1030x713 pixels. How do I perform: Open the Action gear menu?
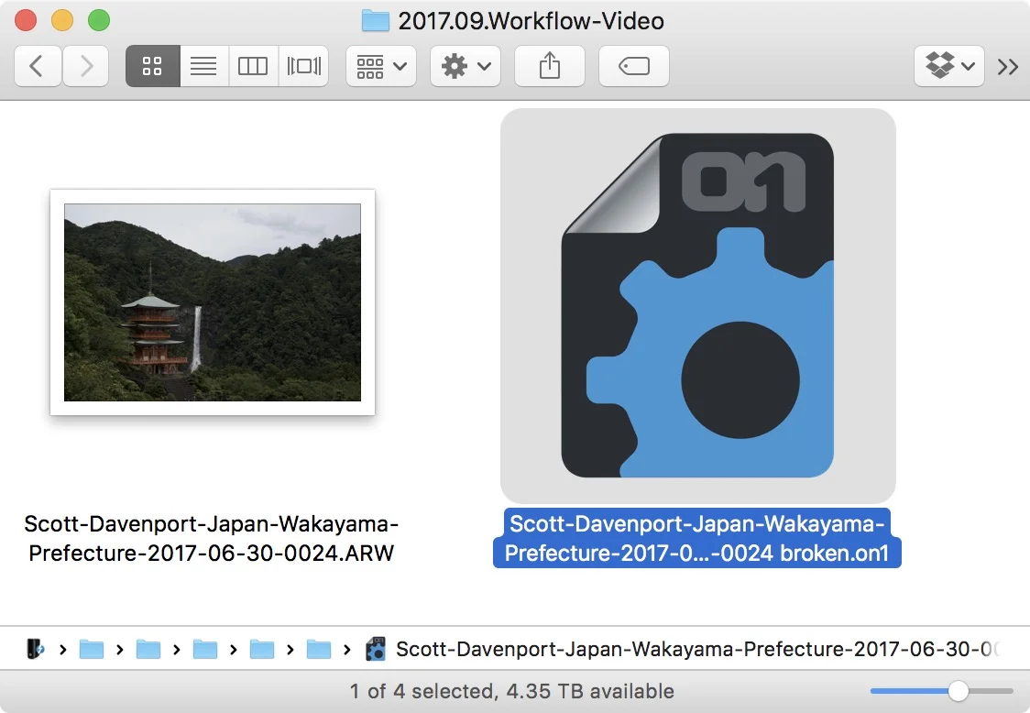[466, 66]
